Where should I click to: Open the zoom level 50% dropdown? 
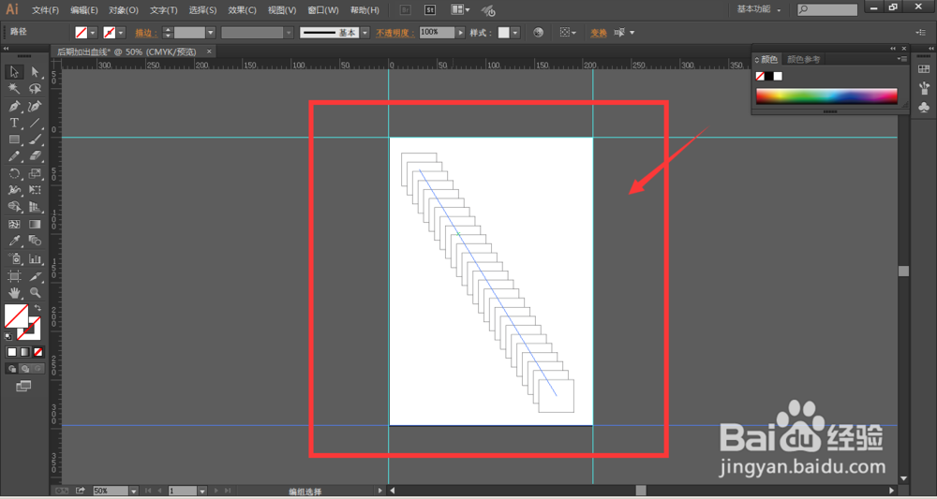click(133, 491)
